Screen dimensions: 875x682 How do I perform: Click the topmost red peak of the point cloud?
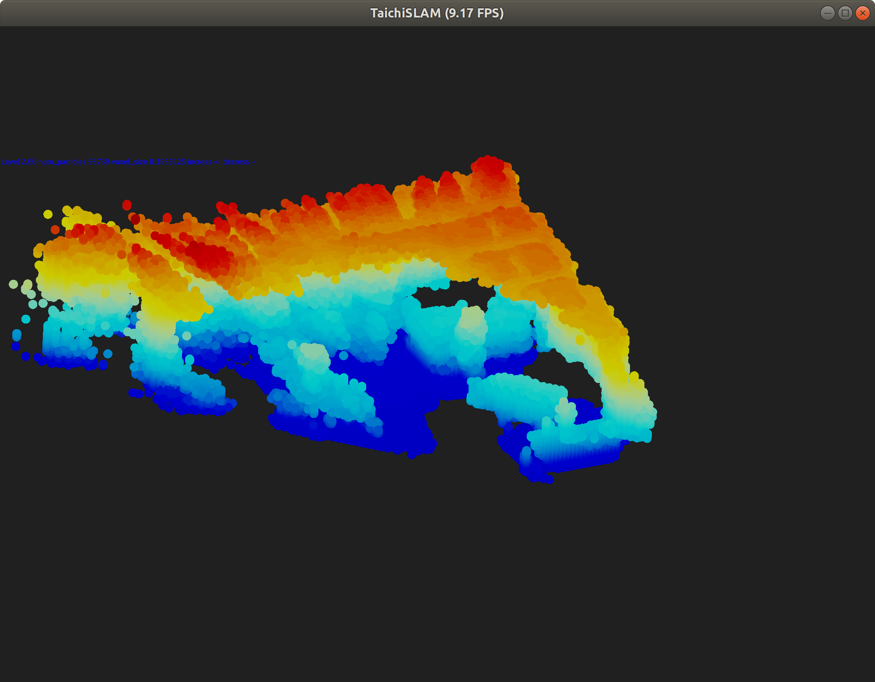point(490,165)
